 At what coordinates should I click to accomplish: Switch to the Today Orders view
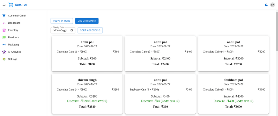click(62, 21)
